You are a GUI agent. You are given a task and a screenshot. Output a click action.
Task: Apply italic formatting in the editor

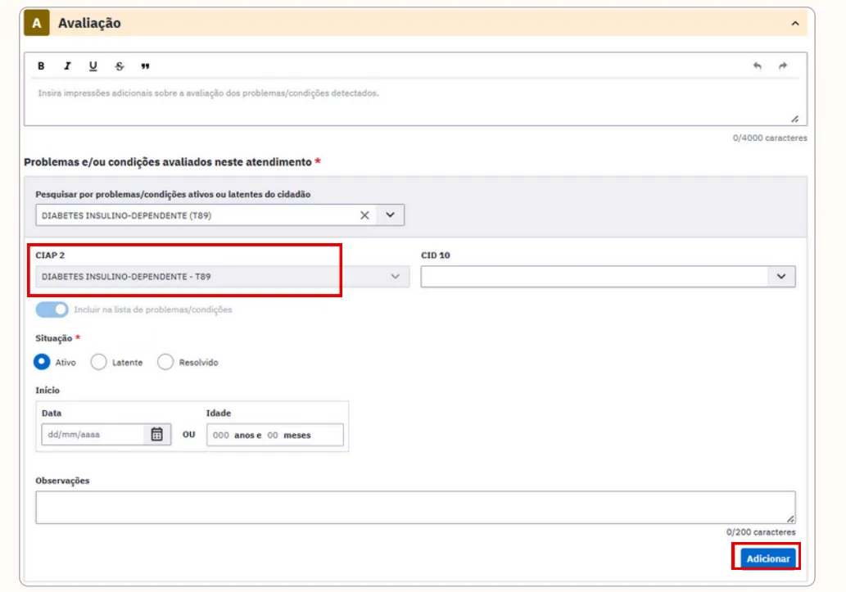(x=67, y=66)
